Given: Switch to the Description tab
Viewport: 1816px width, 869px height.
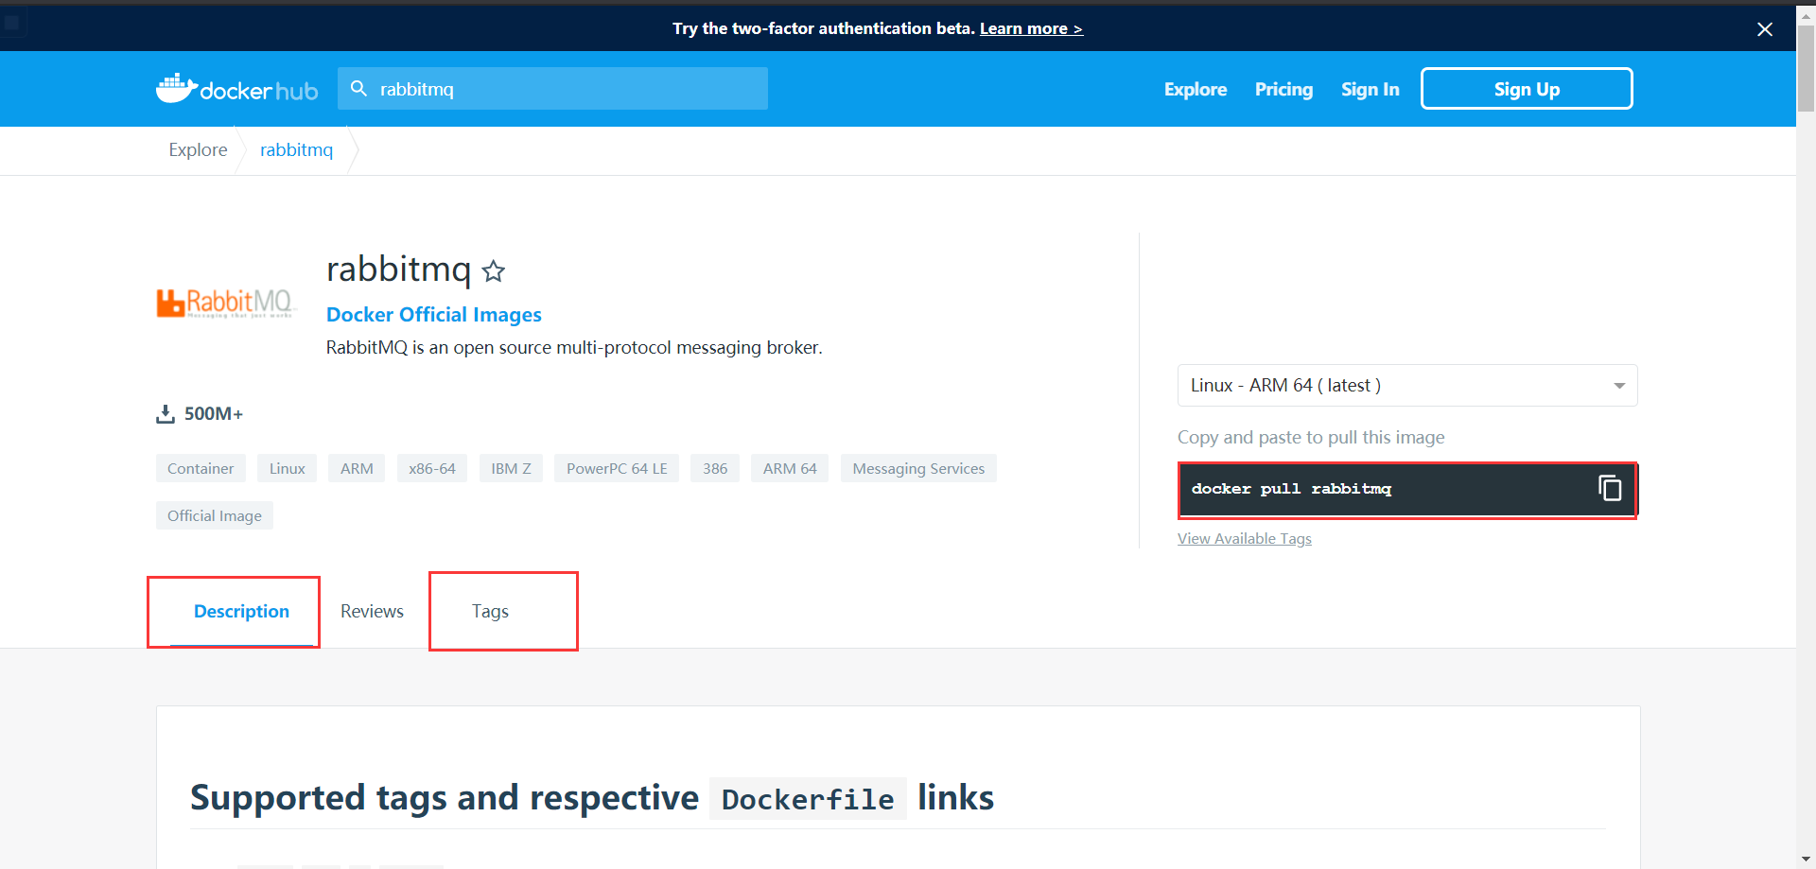Looking at the screenshot, I should (x=241, y=612).
